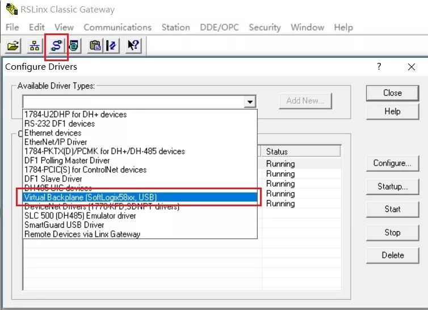Click the Configure... button
Image resolution: width=428 pixels, height=310 pixels.
[x=392, y=163]
